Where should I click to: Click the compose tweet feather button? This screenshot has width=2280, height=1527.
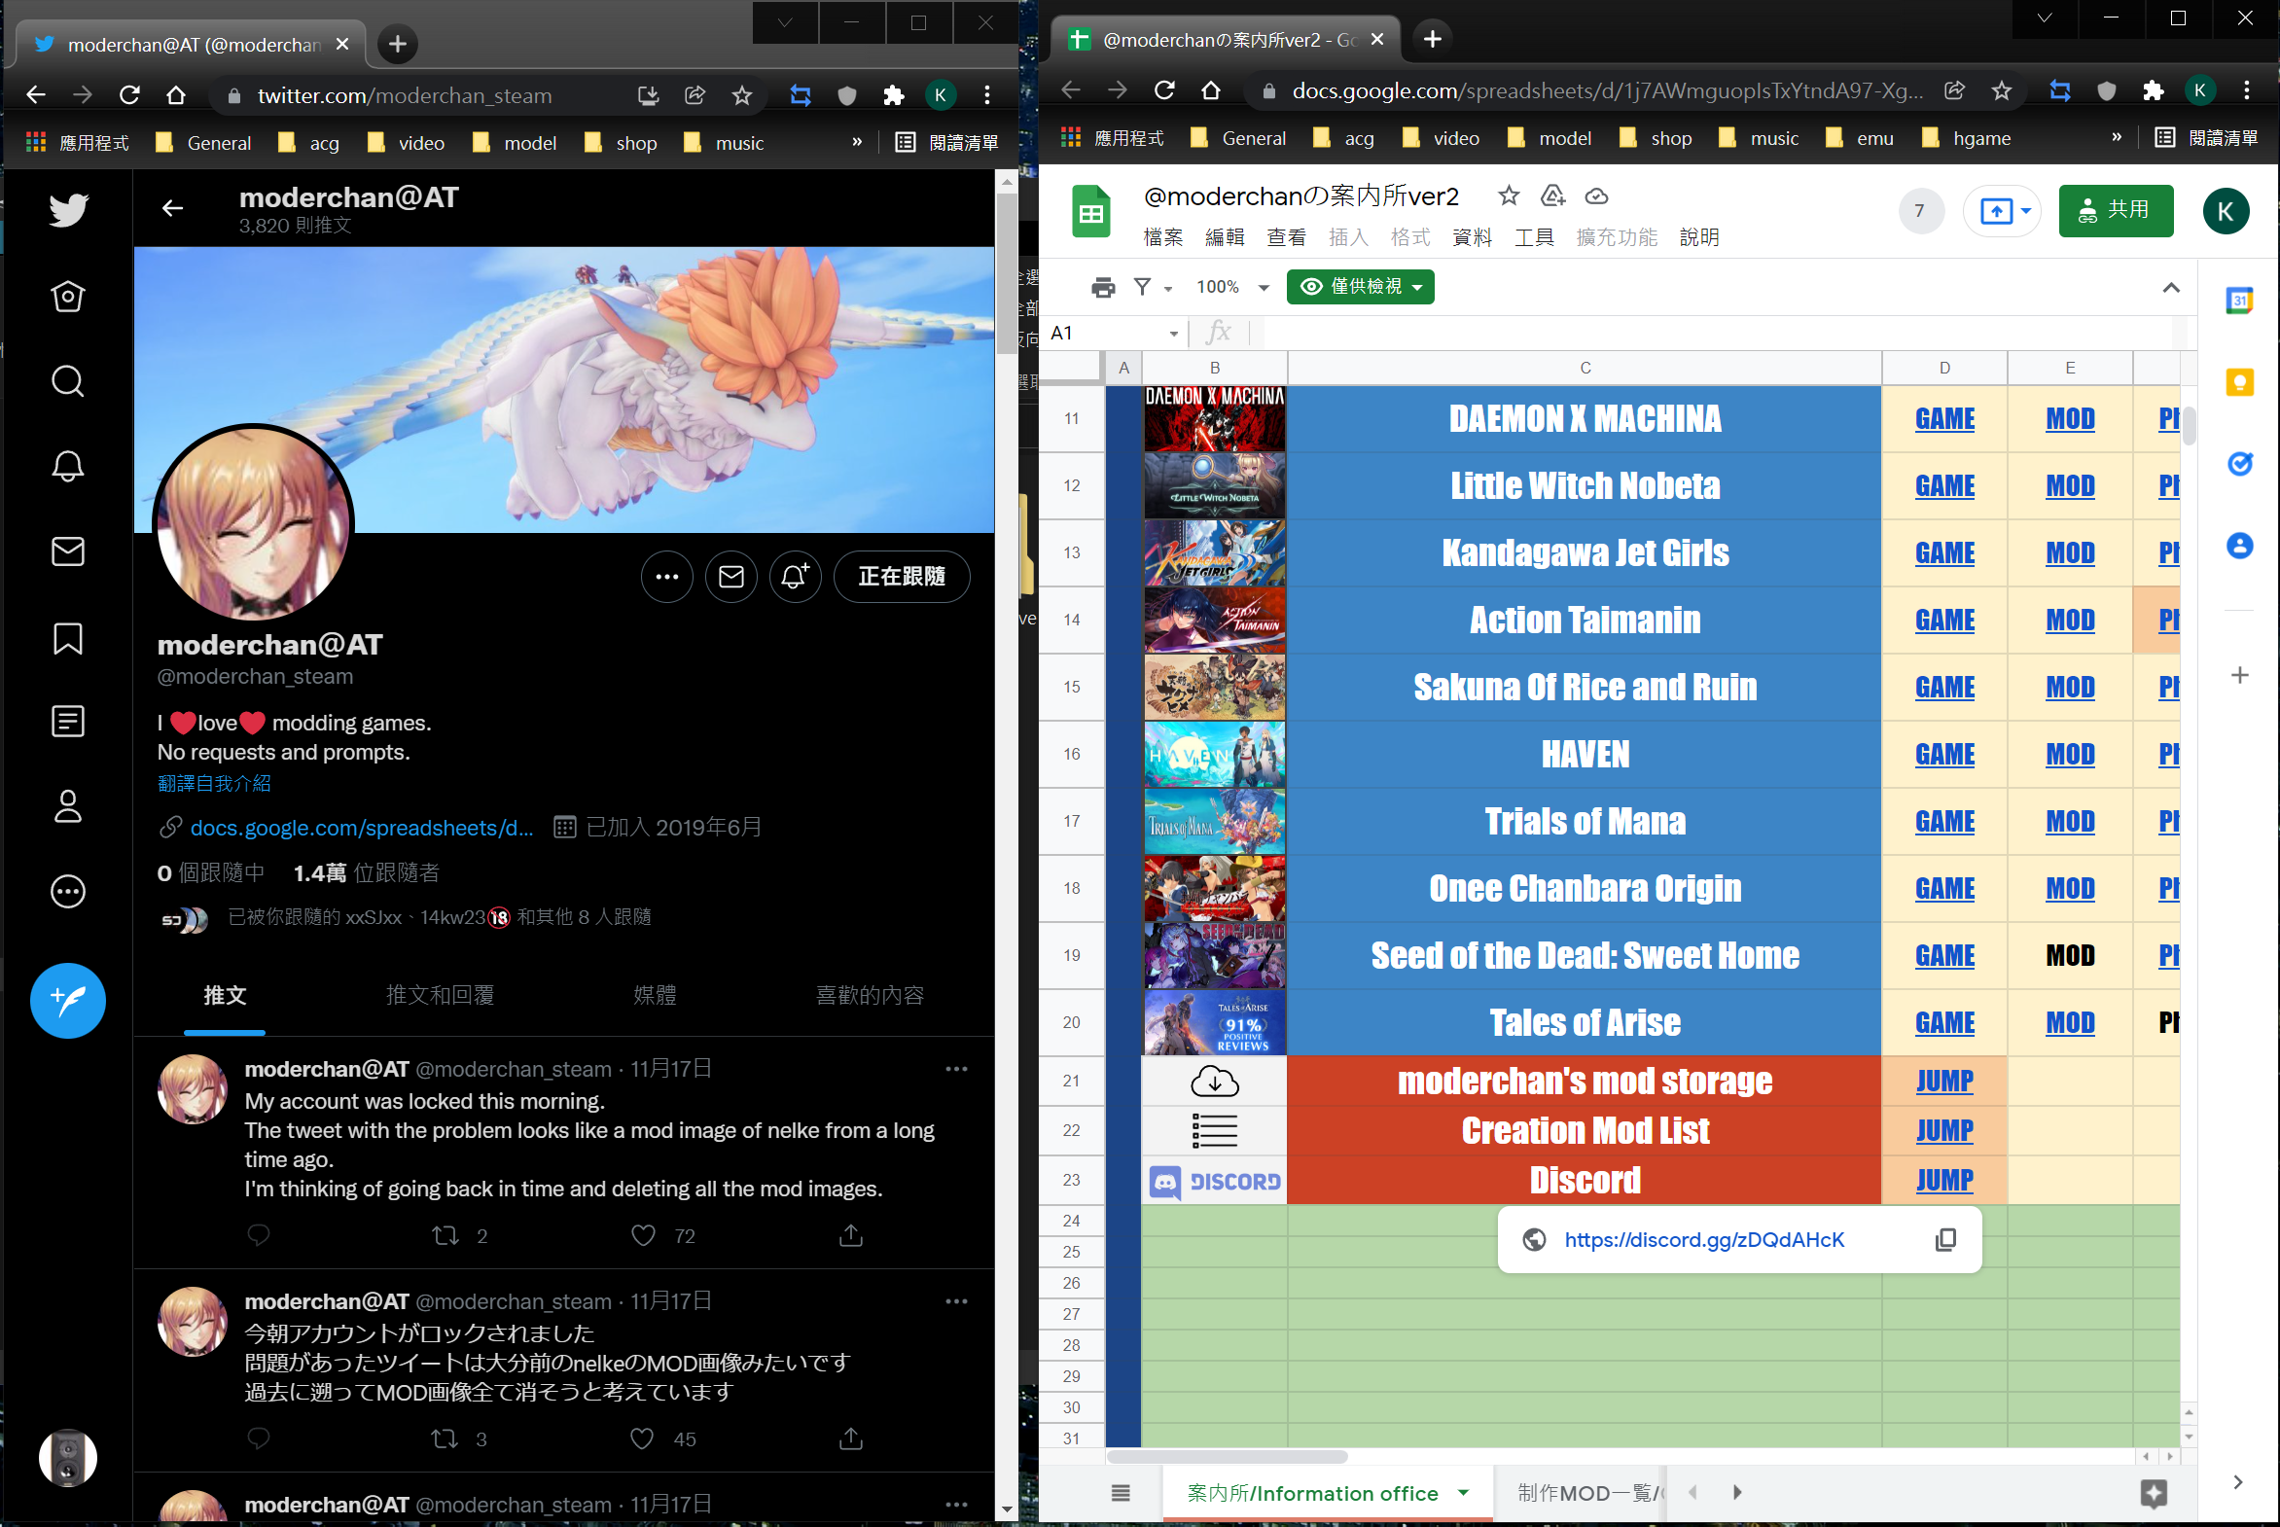67,1000
